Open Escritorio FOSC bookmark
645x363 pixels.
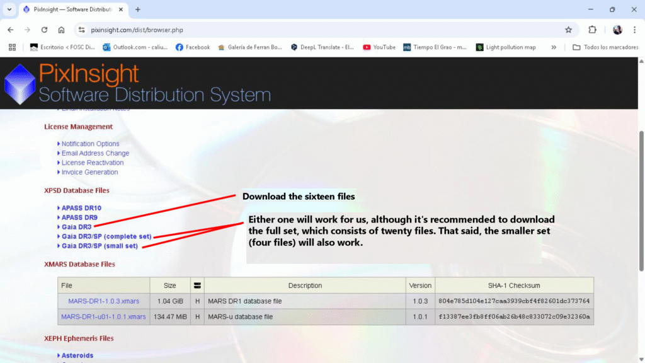coord(62,47)
